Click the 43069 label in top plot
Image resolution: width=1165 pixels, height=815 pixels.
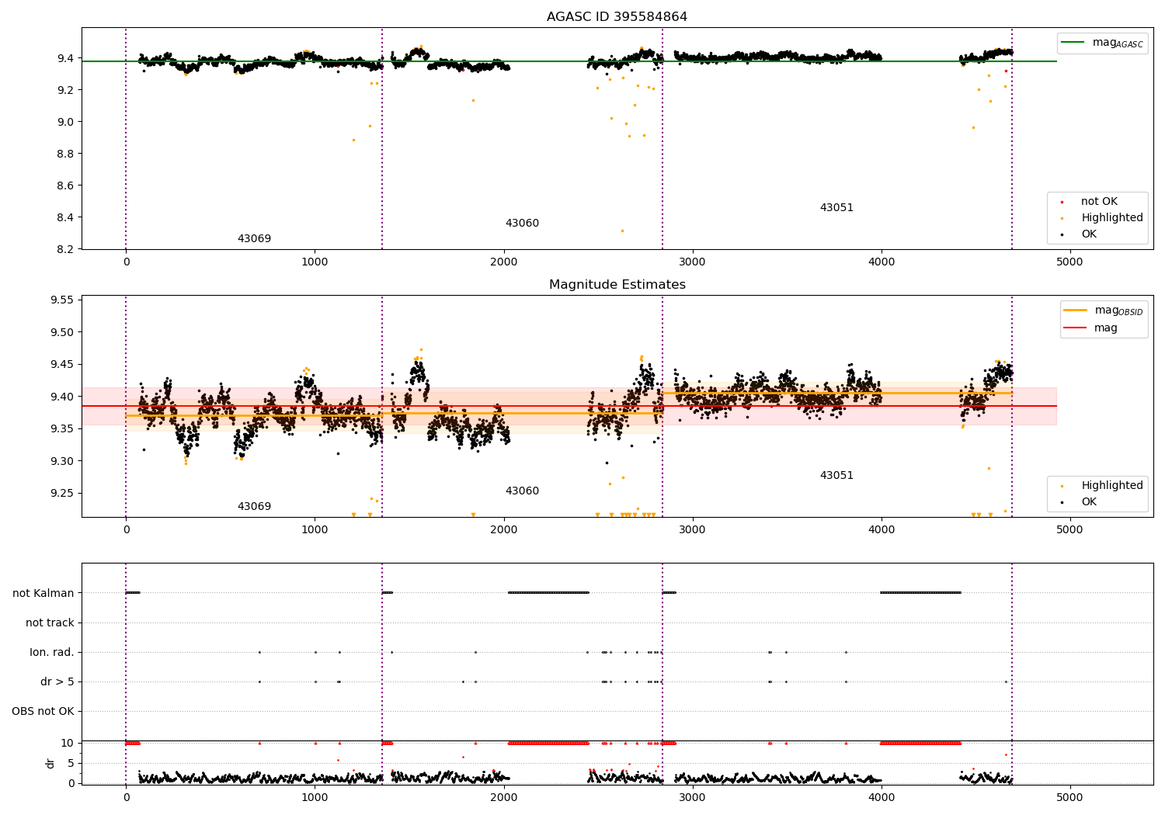[254, 239]
